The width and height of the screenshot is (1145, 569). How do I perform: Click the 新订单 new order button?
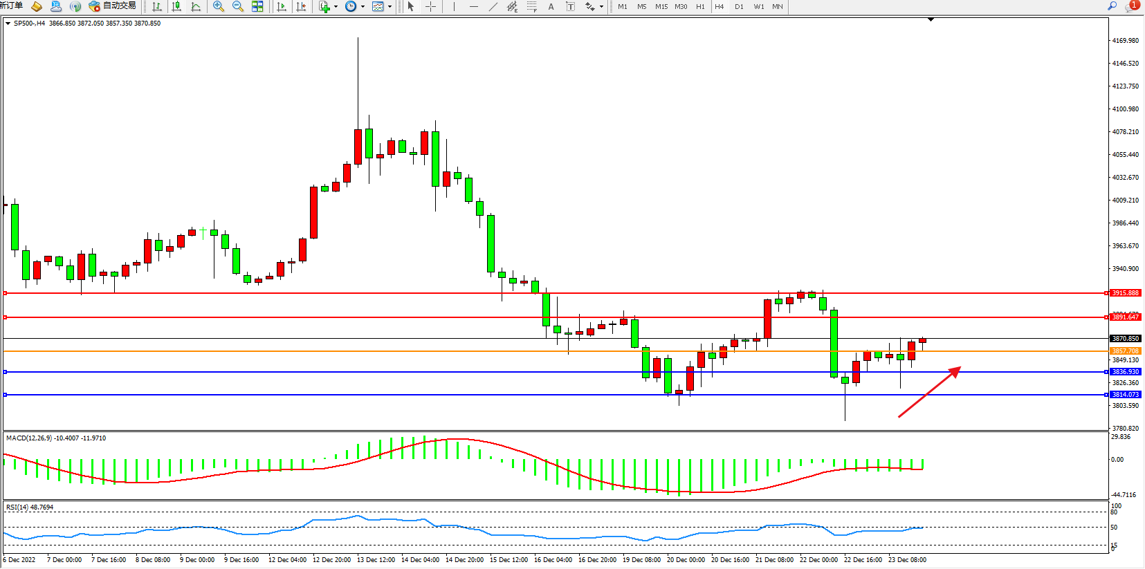pos(12,6)
